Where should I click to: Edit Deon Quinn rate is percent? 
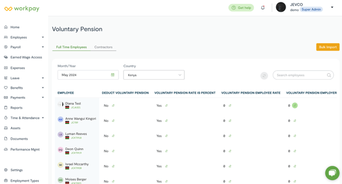[x=166, y=151]
